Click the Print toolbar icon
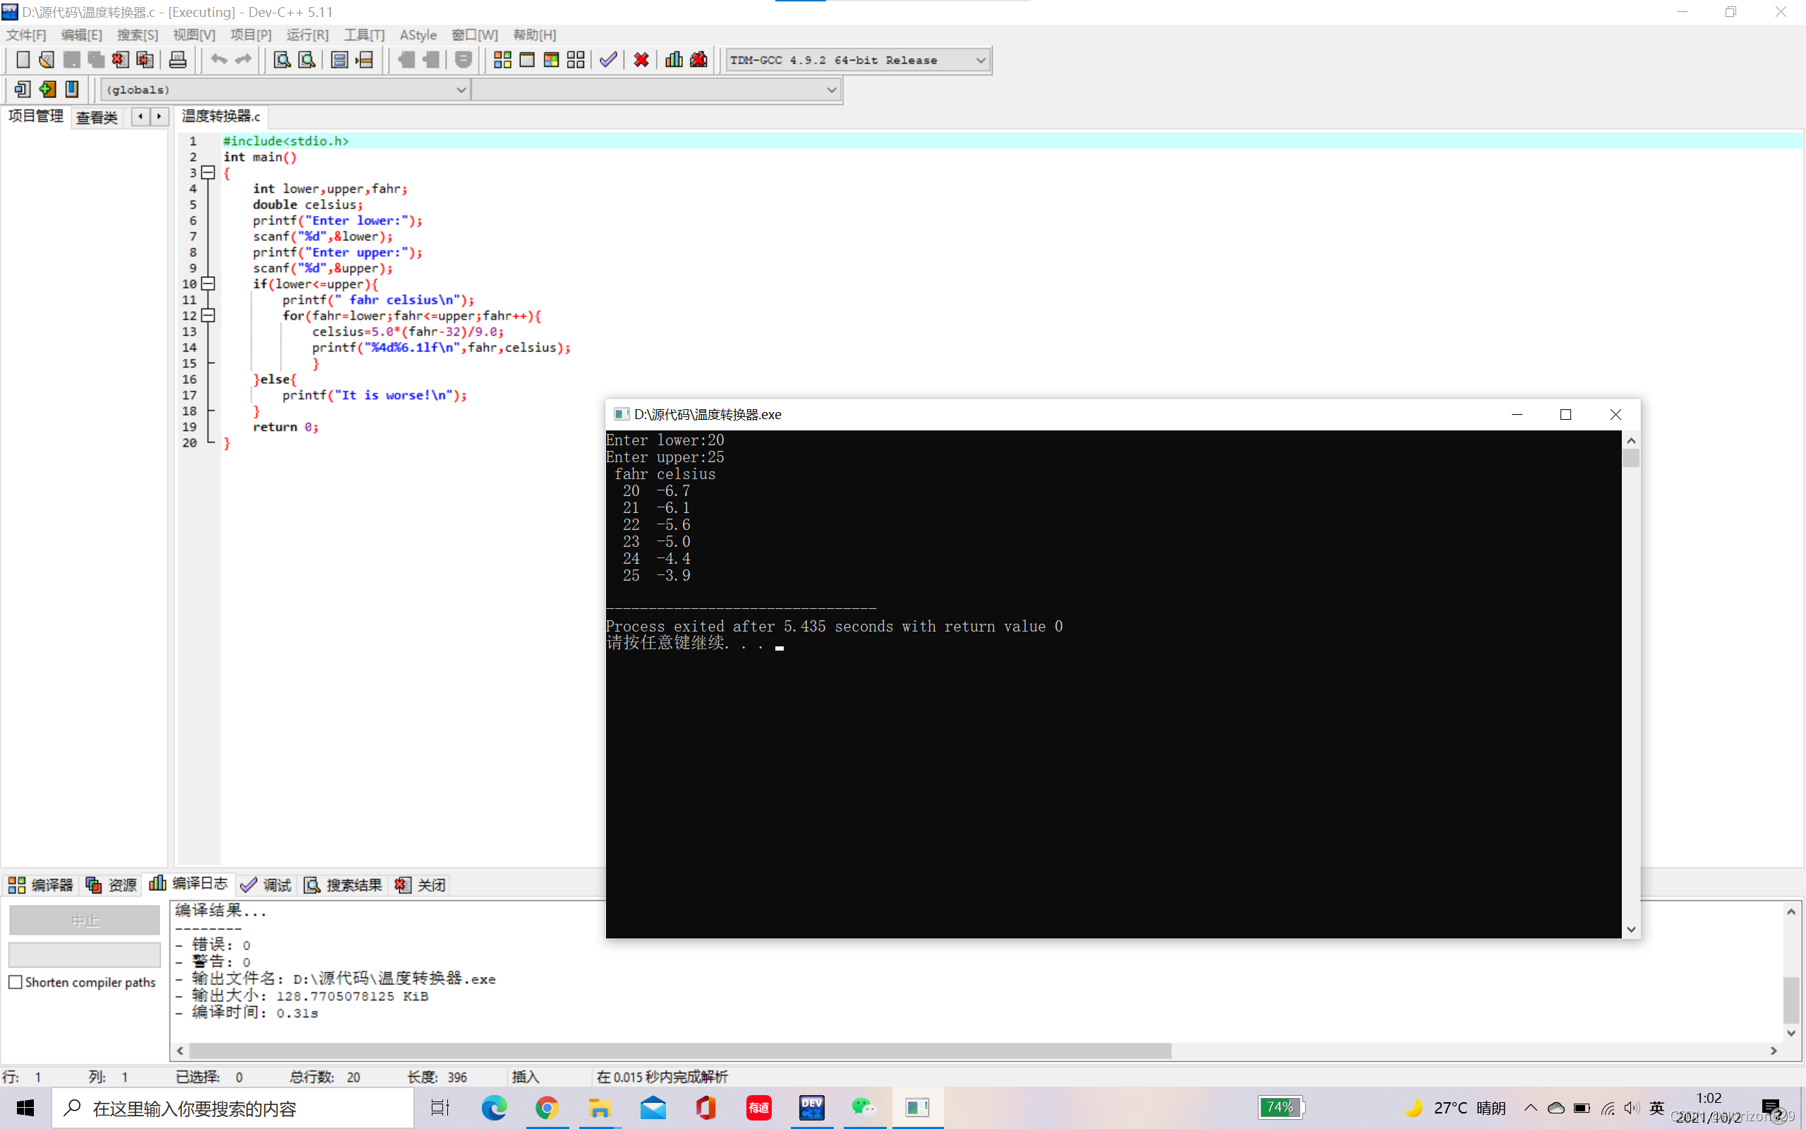Image resolution: width=1806 pixels, height=1129 pixels. coord(178,60)
